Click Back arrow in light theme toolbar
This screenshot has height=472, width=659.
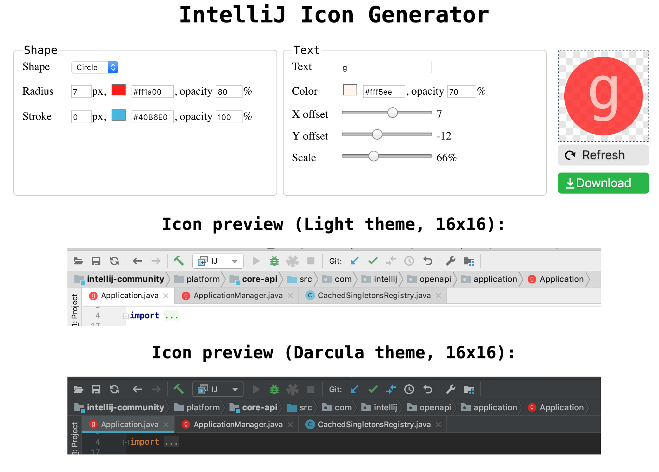click(137, 261)
